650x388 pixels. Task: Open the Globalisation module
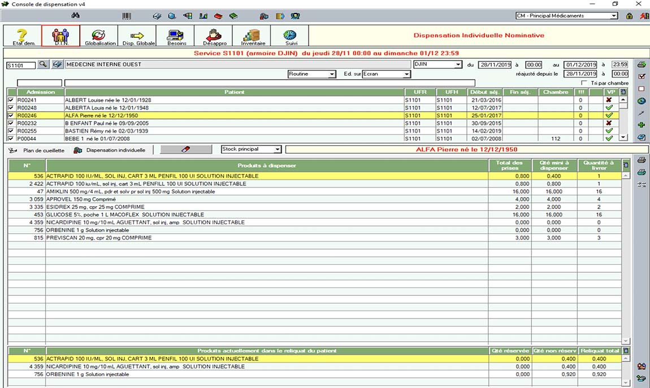coord(99,36)
